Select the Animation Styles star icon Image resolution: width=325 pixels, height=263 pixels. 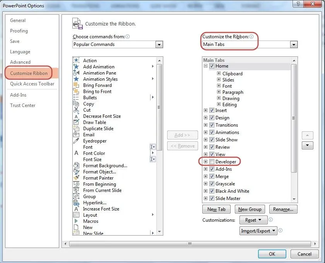tap(76, 79)
